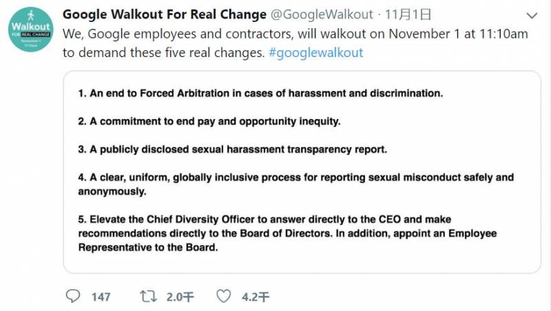Click the display name Google Walkout For Real Change
The height and width of the screenshot is (311, 551).
pos(165,14)
